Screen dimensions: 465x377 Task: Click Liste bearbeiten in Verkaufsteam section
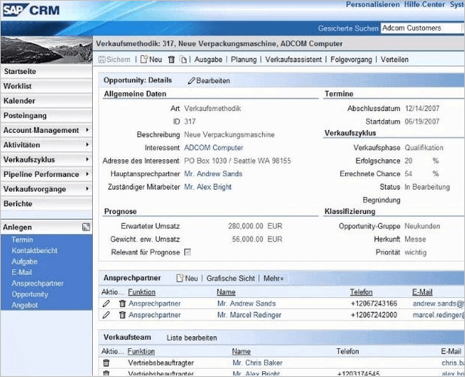click(x=192, y=338)
